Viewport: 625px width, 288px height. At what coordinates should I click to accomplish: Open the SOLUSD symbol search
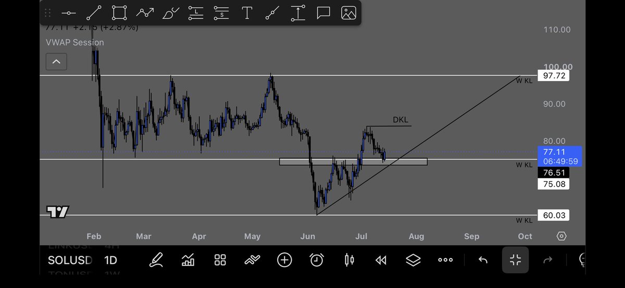pyautogui.click(x=70, y=260)
